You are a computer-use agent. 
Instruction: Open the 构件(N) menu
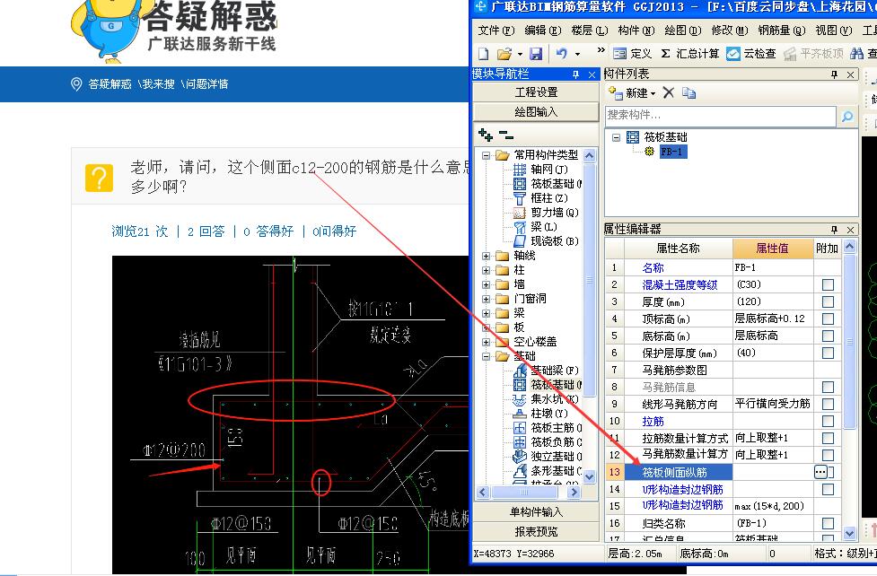[x=636, y=31]
